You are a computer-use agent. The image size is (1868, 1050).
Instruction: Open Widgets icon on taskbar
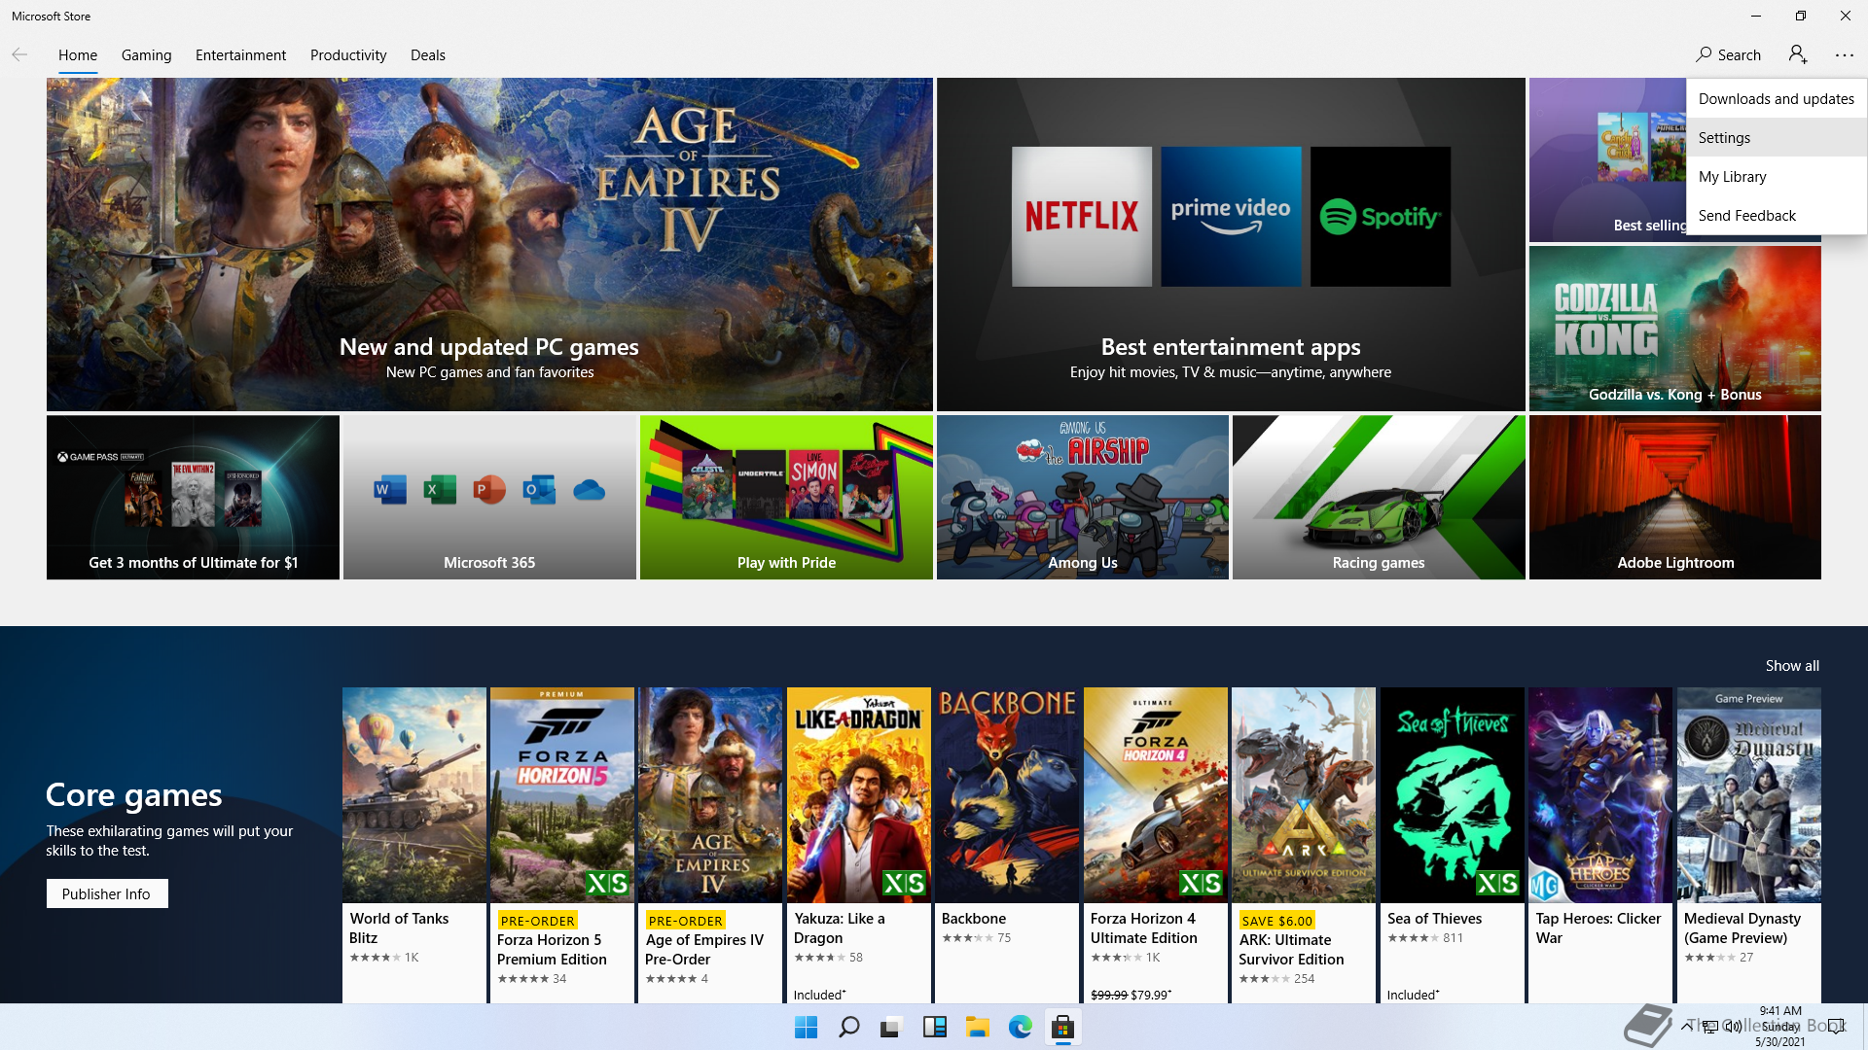point(934,1027)
